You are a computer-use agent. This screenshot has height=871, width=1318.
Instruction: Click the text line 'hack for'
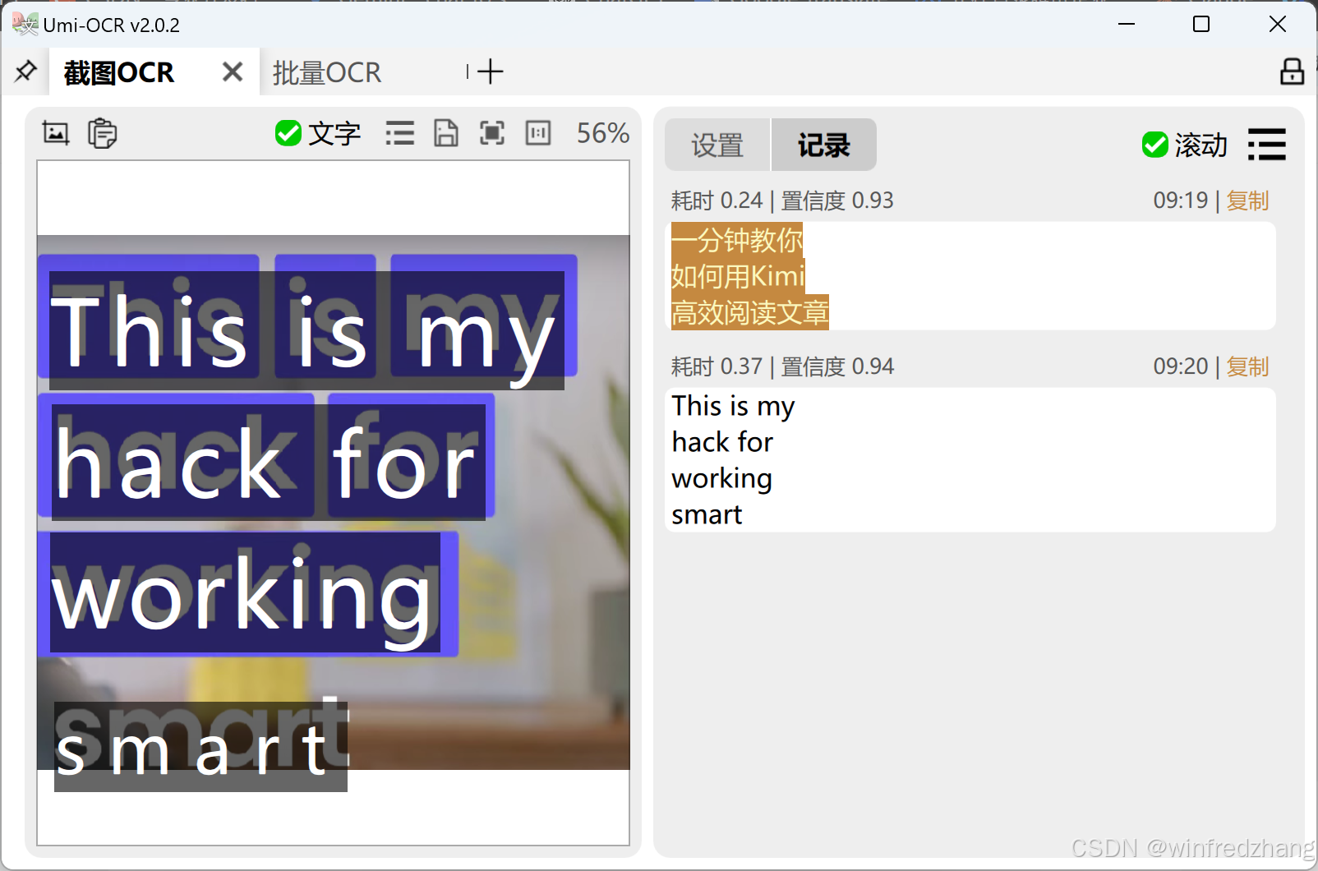point(722,442)
